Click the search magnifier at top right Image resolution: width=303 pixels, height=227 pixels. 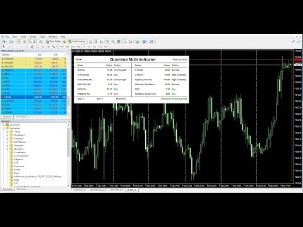(x=294, y=42)
